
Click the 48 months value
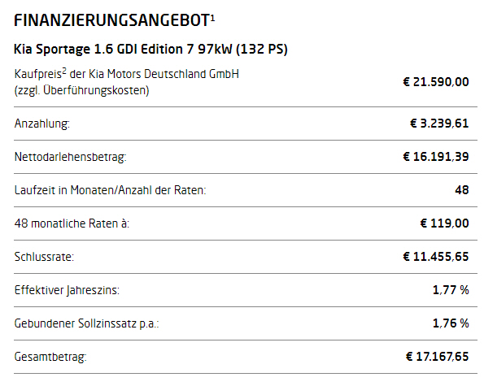(462, 190)
